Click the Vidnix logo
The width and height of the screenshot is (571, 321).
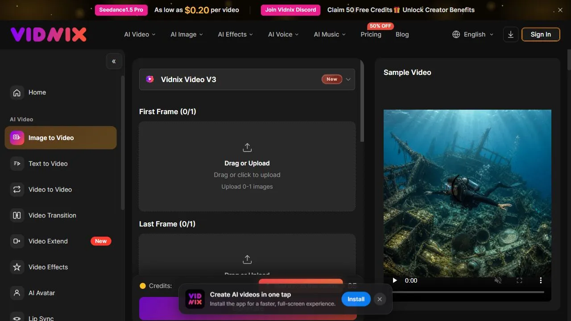(x=49, y=34)
